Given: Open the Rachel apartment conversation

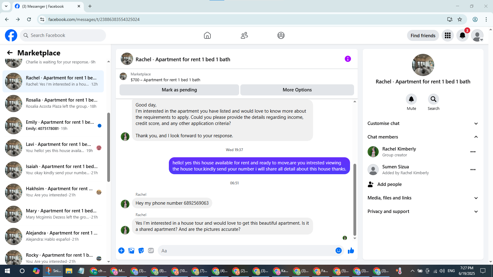Looking at the screenshot, I should click(x=53, y=81).
